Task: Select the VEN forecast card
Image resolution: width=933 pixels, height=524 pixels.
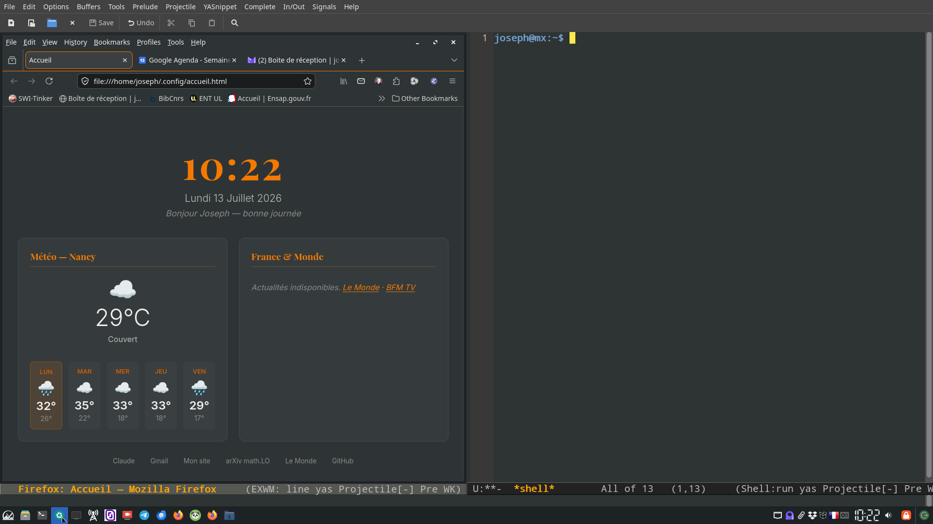Action: click(x=199, y=395)
